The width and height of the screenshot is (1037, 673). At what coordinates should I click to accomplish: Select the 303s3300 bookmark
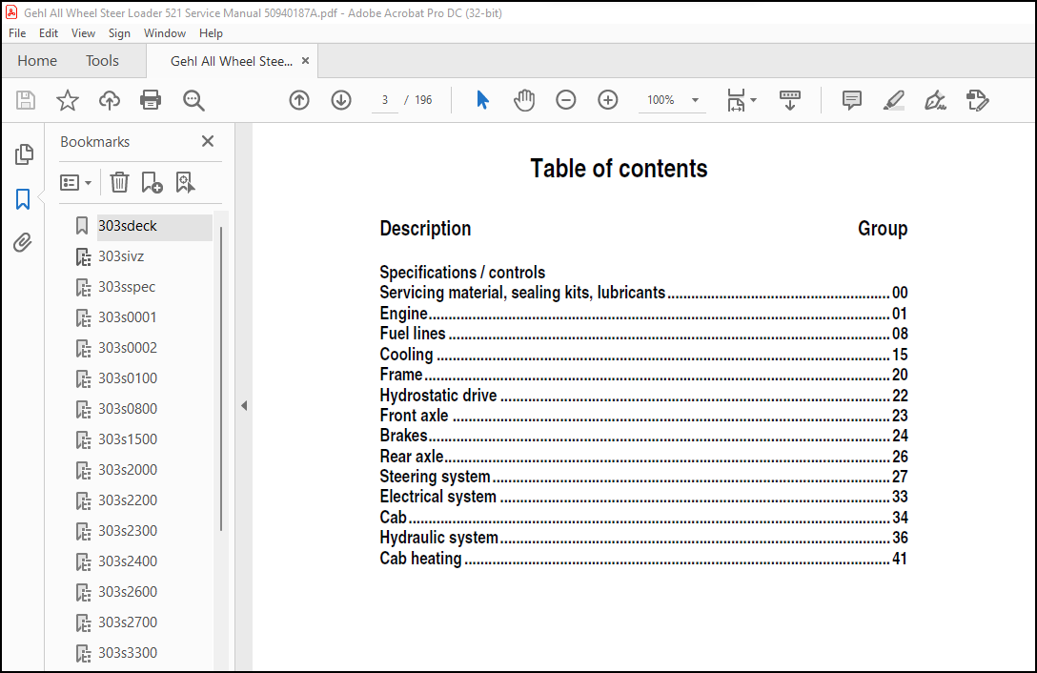click(128, 652)
